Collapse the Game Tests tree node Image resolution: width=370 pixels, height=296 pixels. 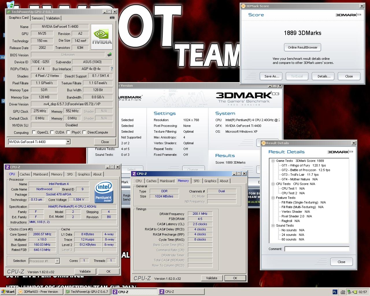[273, 161]
